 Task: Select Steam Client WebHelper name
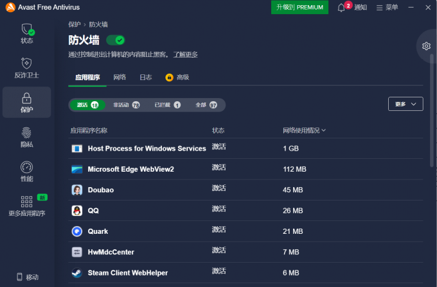tap(128, 273)
